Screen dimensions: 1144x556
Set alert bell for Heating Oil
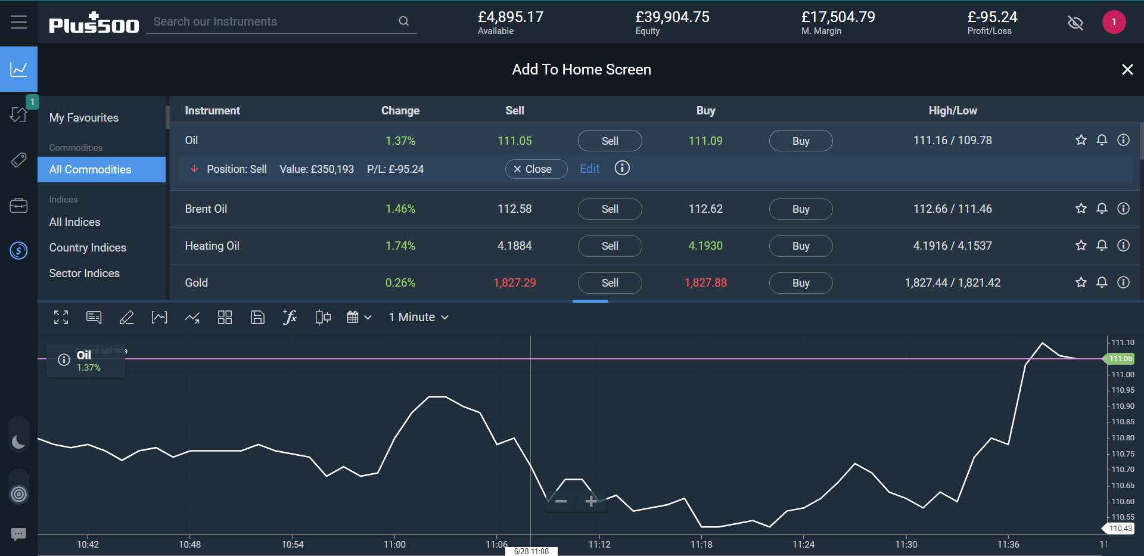coord(1102,246)
